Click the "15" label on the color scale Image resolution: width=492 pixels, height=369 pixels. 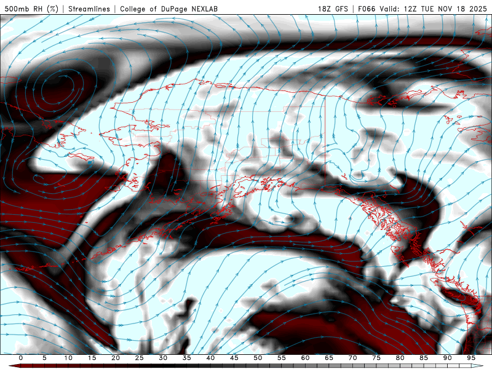[92, 358]
